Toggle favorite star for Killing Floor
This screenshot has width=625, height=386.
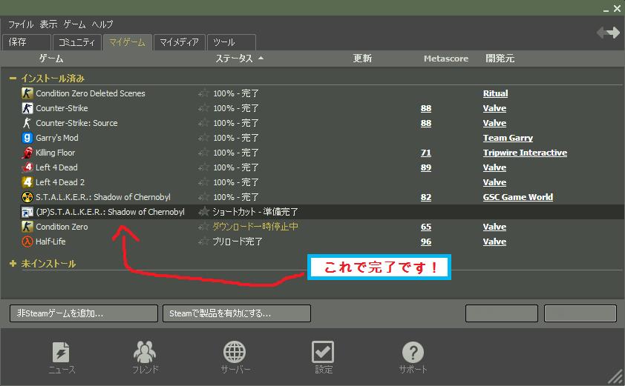(x=203, y=153)
